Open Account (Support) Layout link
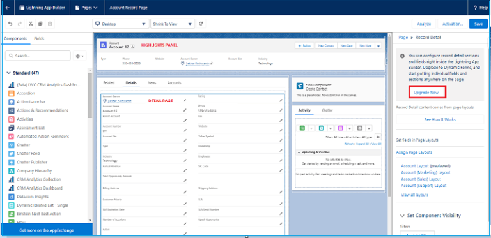 [x=424, y=186]
